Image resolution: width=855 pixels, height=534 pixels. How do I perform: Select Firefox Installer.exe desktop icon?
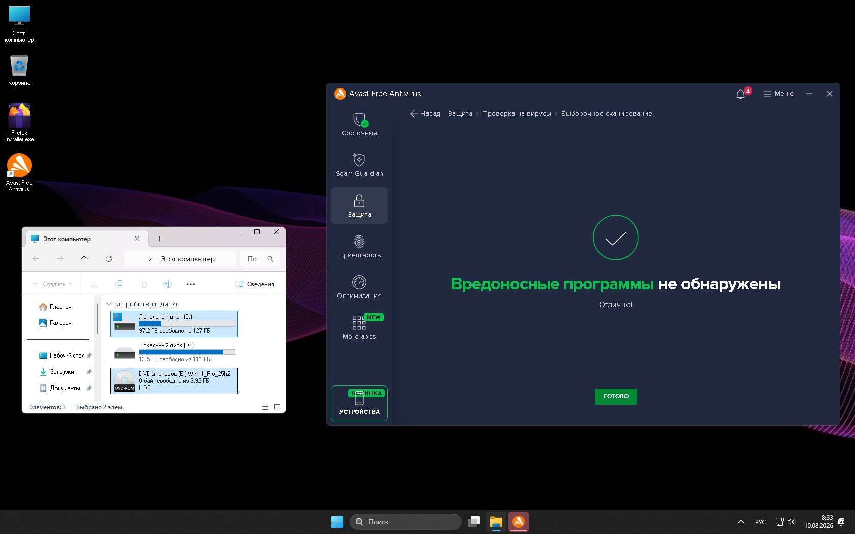19,123
